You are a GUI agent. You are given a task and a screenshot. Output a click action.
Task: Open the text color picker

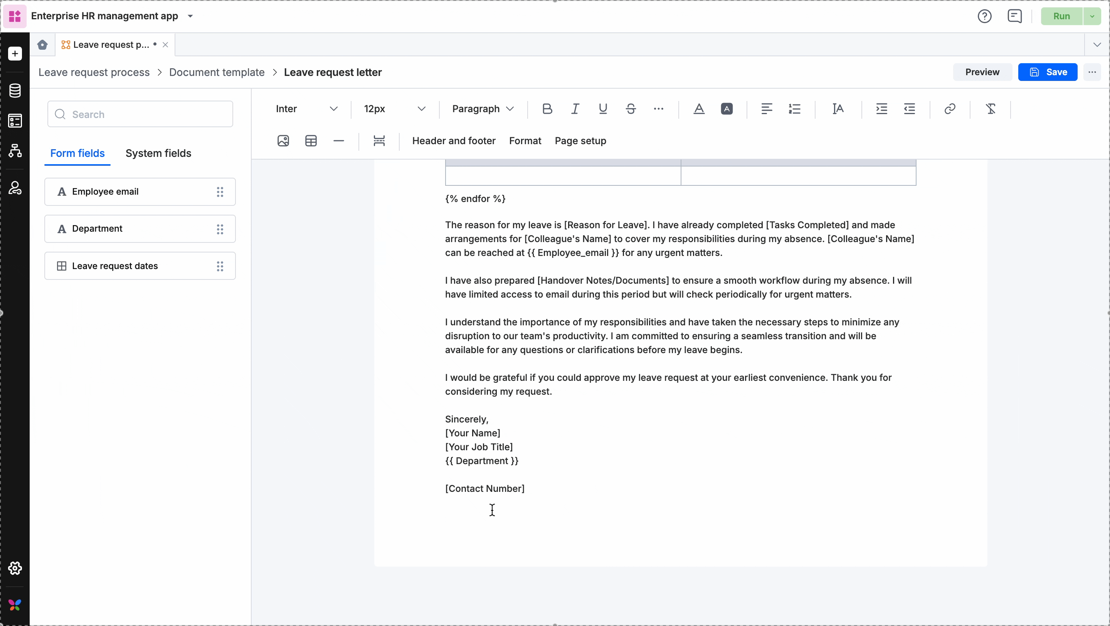click(699, 109)
